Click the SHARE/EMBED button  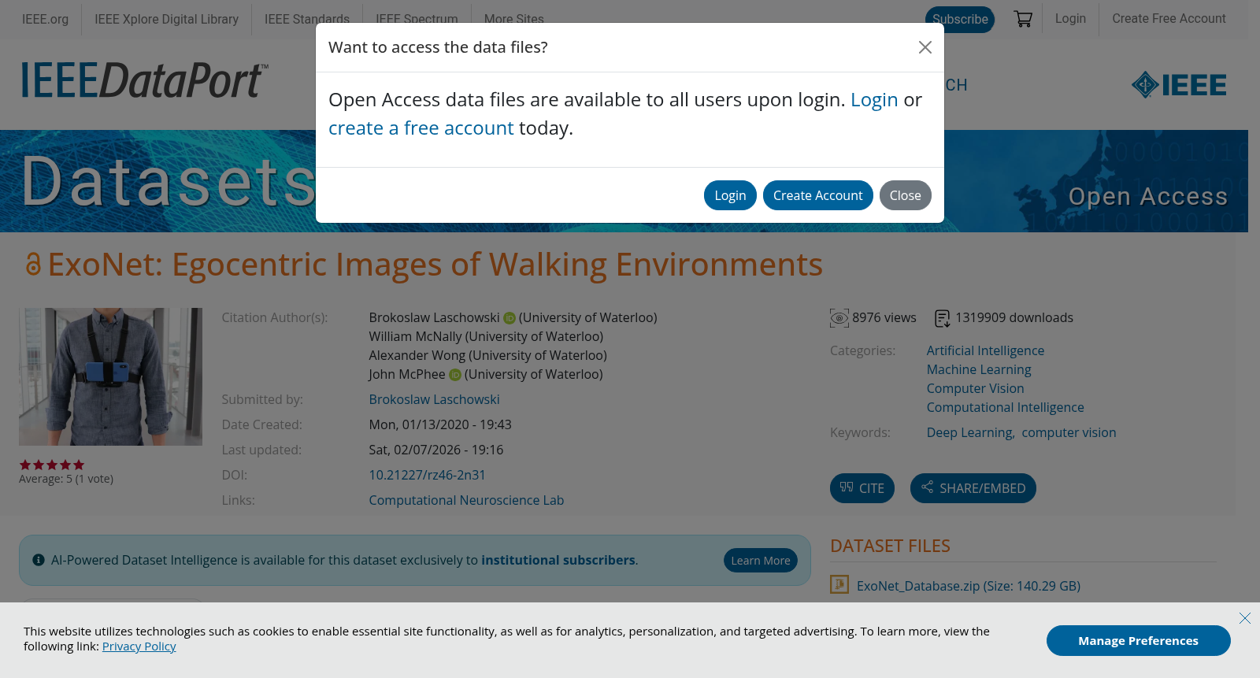(973, 488)
